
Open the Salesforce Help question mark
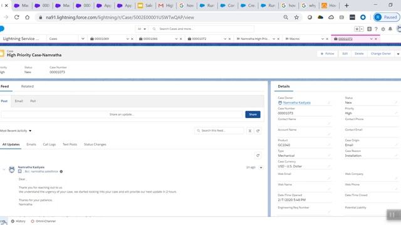pos(376,29)
